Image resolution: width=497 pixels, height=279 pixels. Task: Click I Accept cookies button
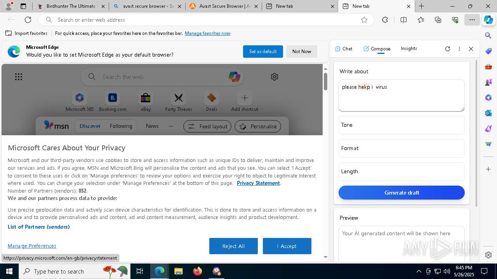287,246
